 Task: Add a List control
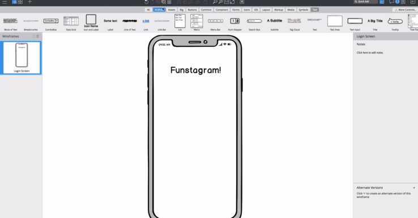(180, 23)
